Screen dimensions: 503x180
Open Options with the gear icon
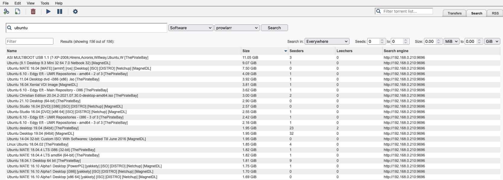75,11
